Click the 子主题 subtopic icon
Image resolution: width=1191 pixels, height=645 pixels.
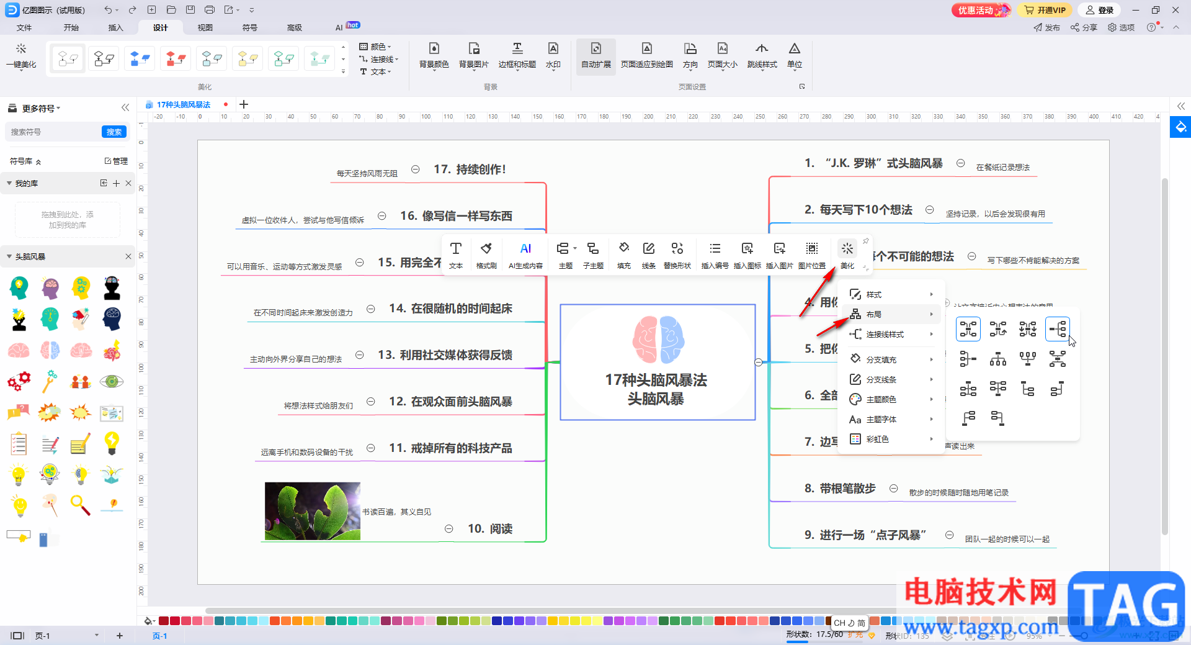click(x=593, y=255)
